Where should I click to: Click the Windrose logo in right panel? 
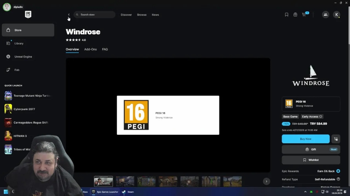(x=311, y=76)
